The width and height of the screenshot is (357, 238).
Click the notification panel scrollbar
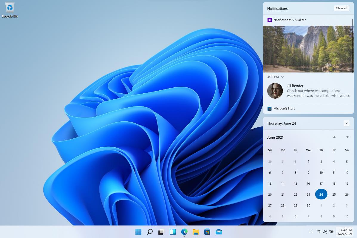point(353,46)
